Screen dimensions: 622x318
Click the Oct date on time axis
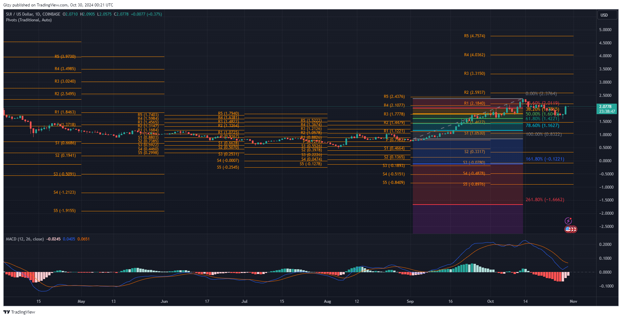click(490, 301)
